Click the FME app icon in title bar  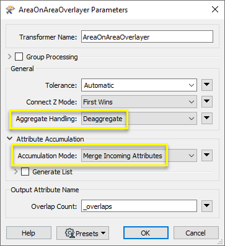(10, 10)
